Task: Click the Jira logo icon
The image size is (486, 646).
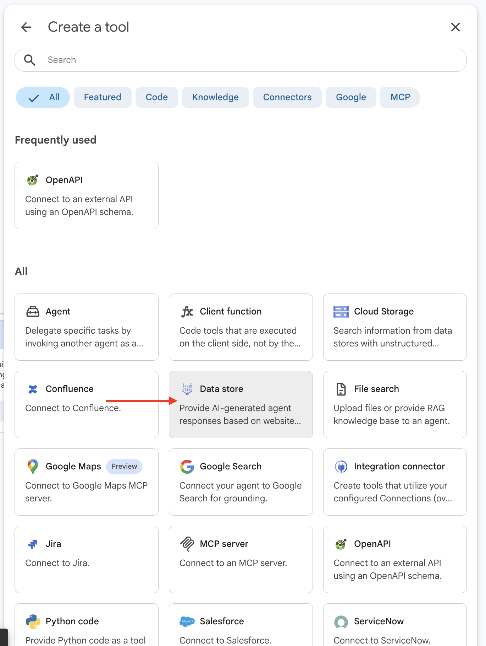Action: (x=33, y=544)
